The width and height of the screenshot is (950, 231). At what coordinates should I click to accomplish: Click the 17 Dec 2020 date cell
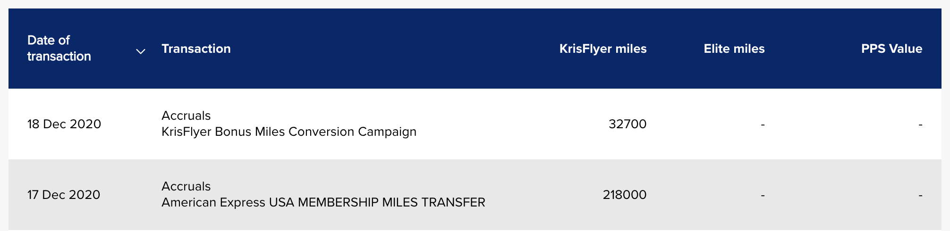[x=64, y=195]
